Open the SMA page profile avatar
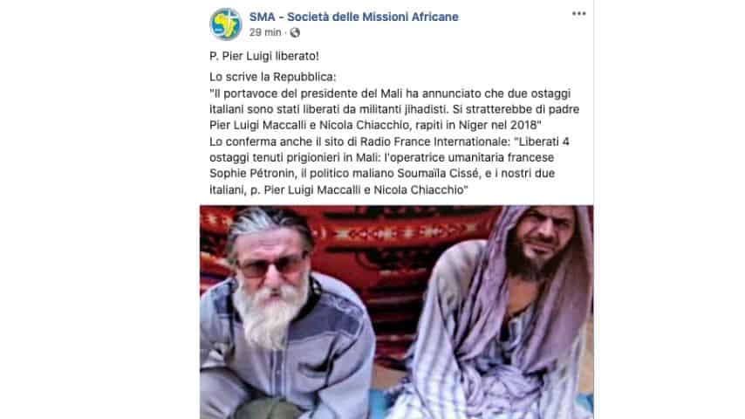 pyautogui.click(x=226, y=24)
